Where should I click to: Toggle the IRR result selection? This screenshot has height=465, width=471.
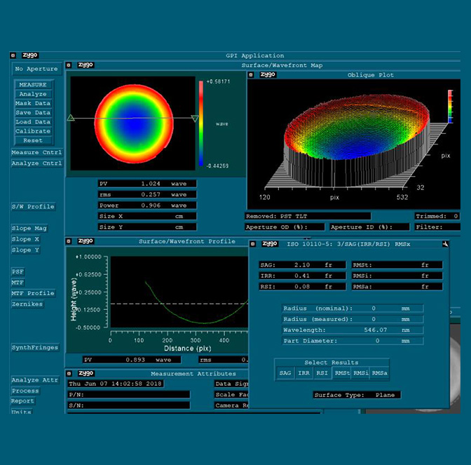tap(303, 373)
